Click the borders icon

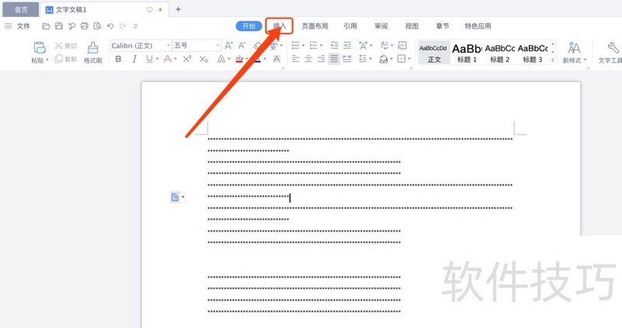click(x=401, y=59)
